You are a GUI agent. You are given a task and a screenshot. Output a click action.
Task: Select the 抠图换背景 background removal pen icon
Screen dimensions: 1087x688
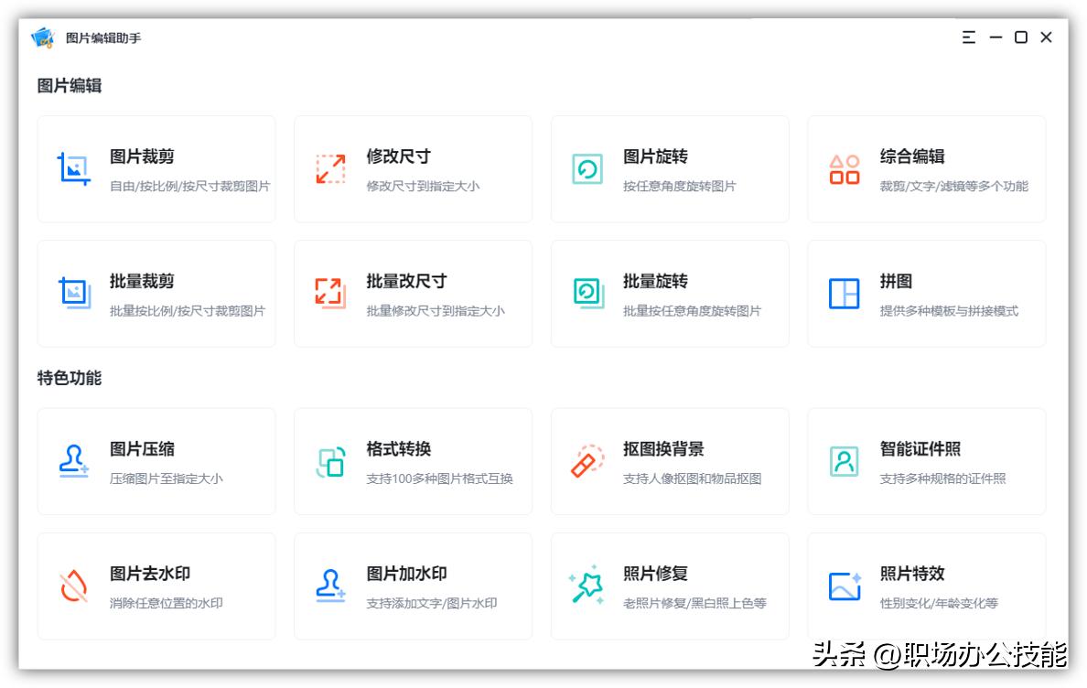point(588,461)
